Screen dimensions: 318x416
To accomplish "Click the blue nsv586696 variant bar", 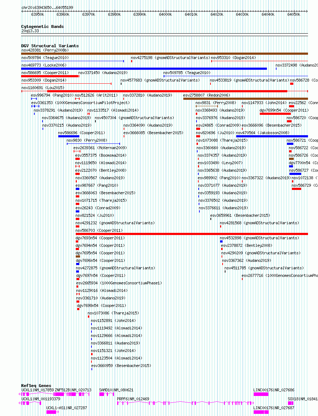I will [69, 136].
